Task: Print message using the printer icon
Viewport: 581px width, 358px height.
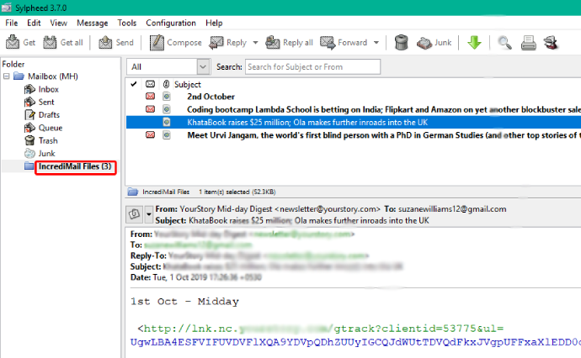Action: [x=529, y=42]
